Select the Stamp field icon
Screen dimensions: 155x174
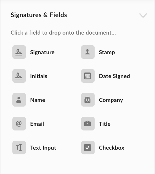(x=88, y=52)
